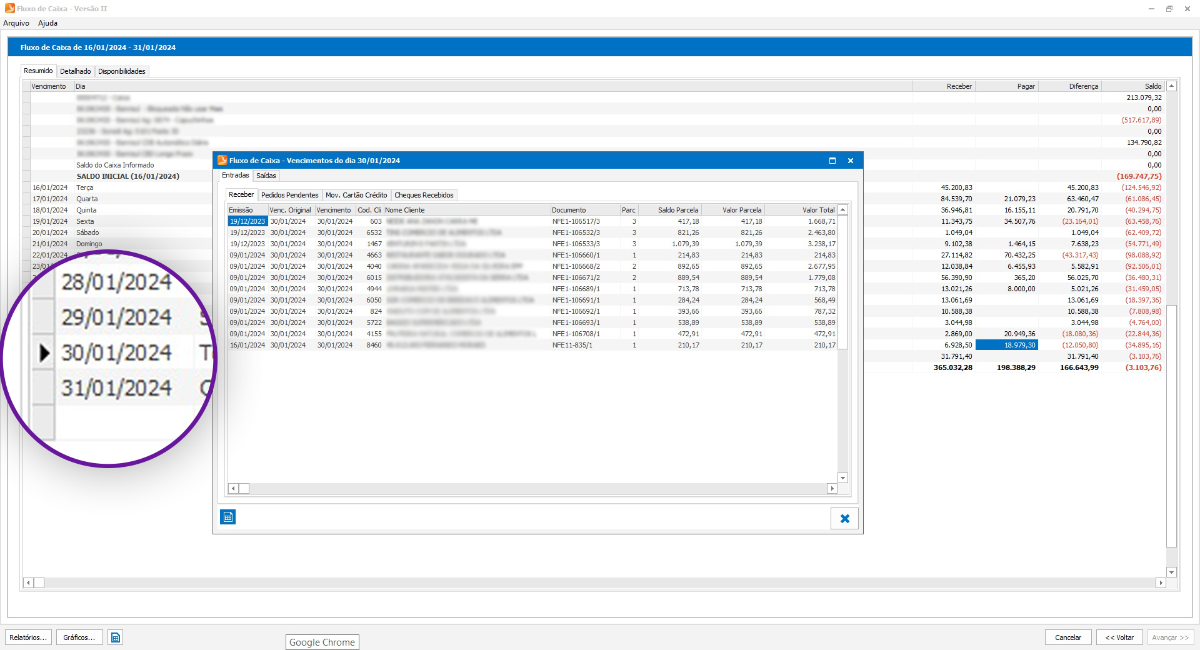Open the Ajuda menu

[47, 23]
